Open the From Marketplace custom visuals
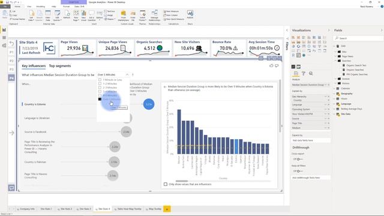 [x=124, y=16]
